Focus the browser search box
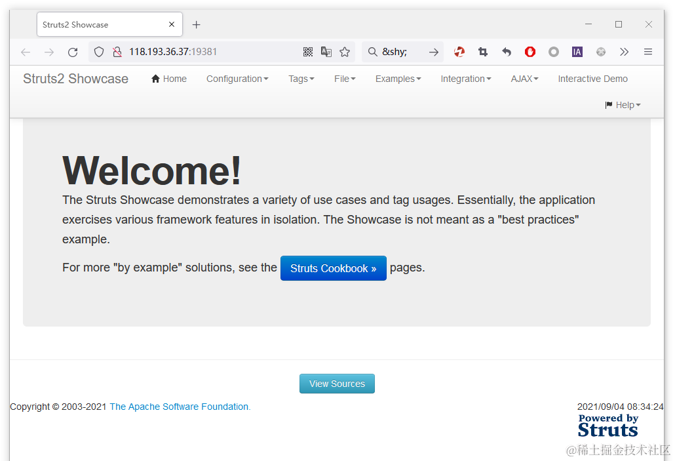Screen dimensions: 675x461 [403, 52]
